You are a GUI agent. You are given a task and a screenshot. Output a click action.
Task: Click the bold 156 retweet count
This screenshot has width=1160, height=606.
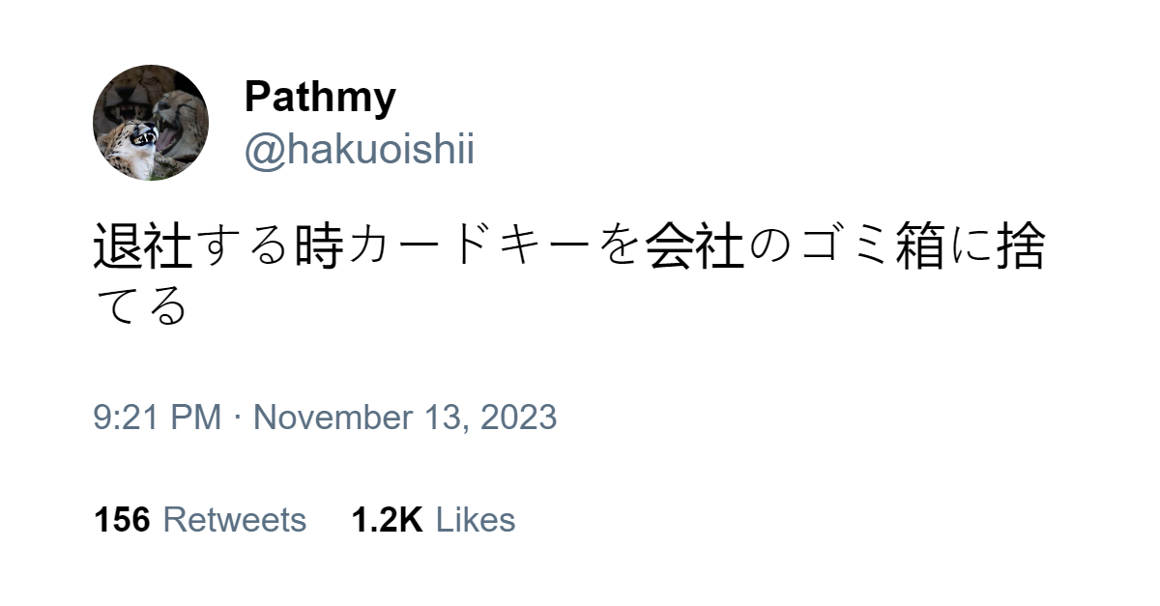[122, 520]
